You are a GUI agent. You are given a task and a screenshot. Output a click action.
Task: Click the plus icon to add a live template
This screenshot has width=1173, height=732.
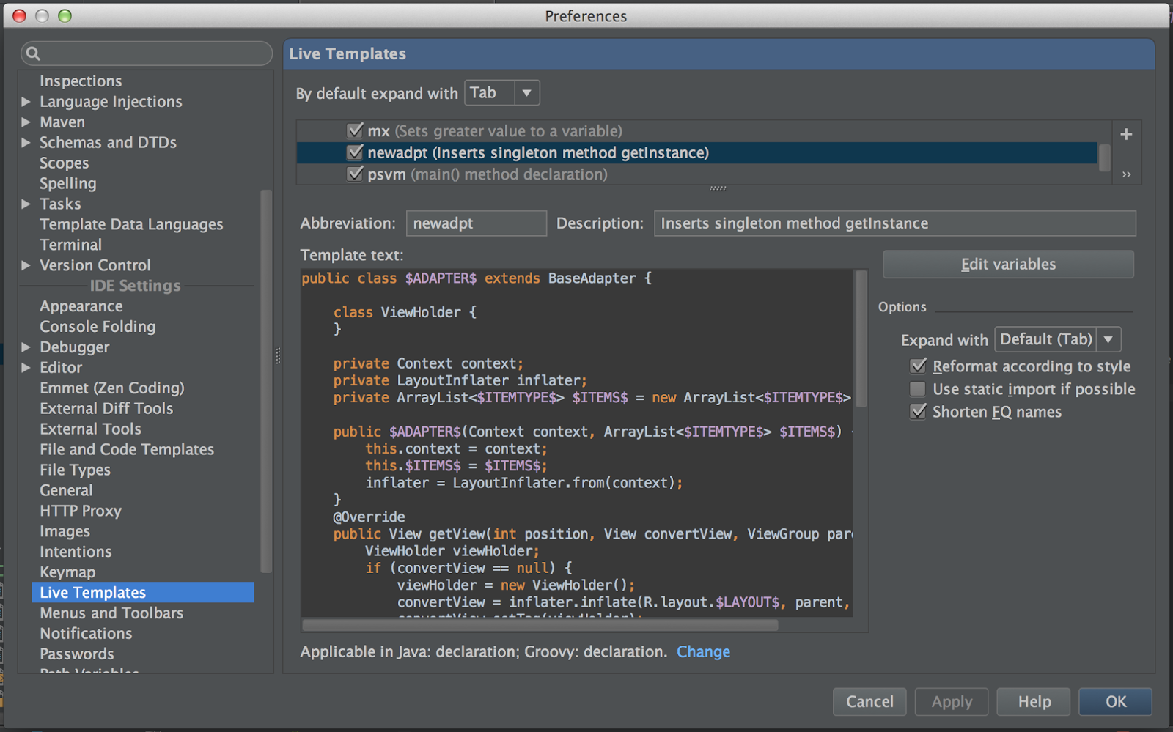tap(1126, 134)
